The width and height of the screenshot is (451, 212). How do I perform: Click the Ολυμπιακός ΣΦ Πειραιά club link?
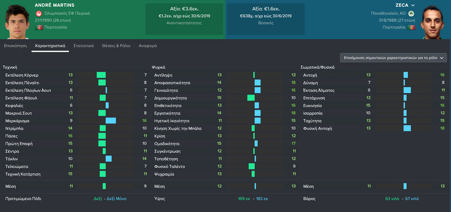click(x=67, y=13)
